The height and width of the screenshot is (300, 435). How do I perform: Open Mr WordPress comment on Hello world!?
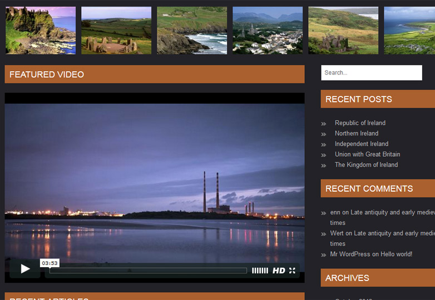(371, 254)
